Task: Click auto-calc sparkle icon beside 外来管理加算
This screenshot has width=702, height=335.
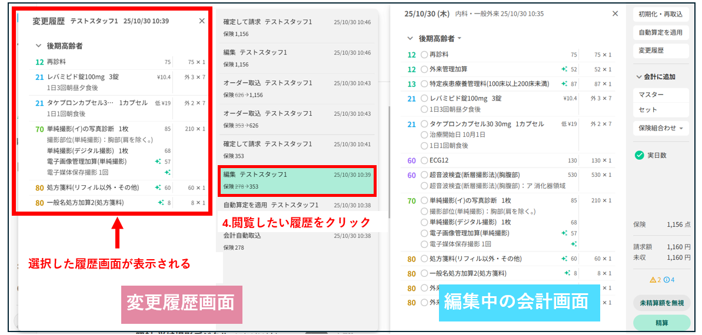Action: click(x=565, y=69)
